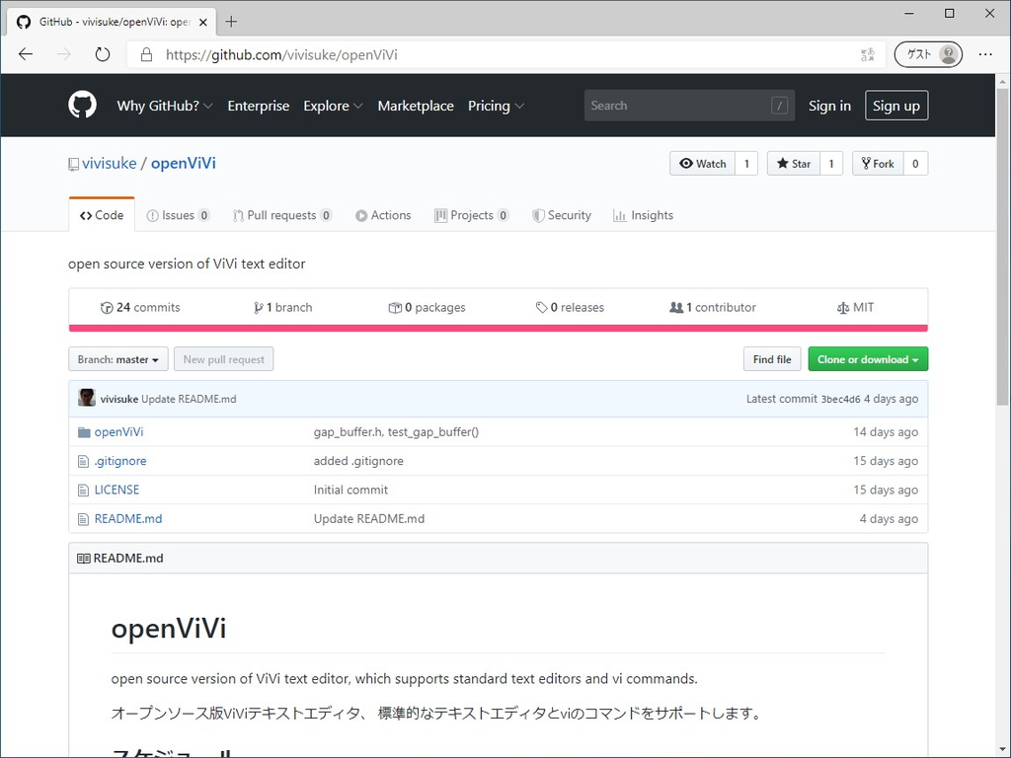This screenshot has width=1011, height=758.
Task: Reload the page with browser refresh icon
Action: tap(103, 54)
